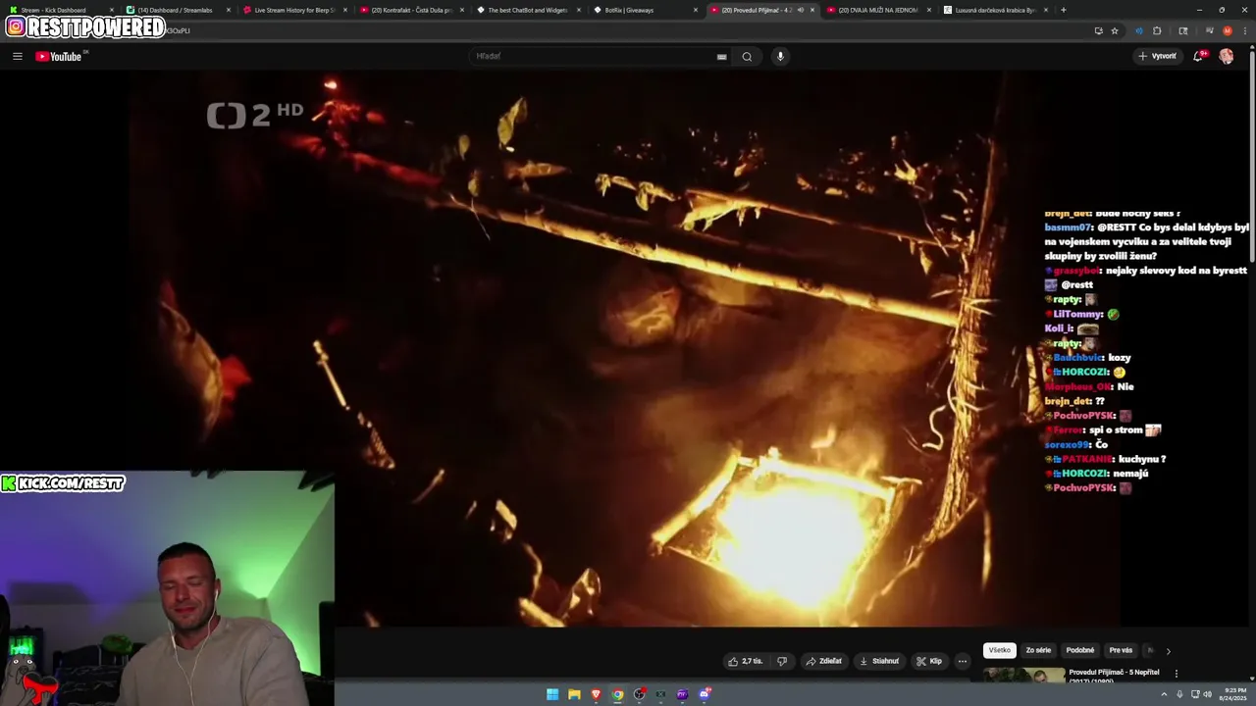Viewport: 1256px width, 706px height.
Task: Mute the playing tab's audio icon
Action: pos(800,10)
